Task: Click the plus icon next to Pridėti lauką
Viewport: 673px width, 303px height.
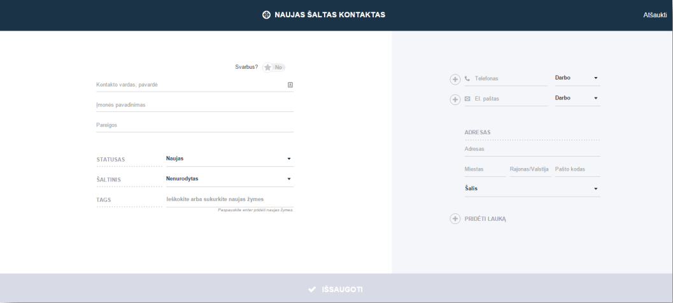Action: [455, 219]
